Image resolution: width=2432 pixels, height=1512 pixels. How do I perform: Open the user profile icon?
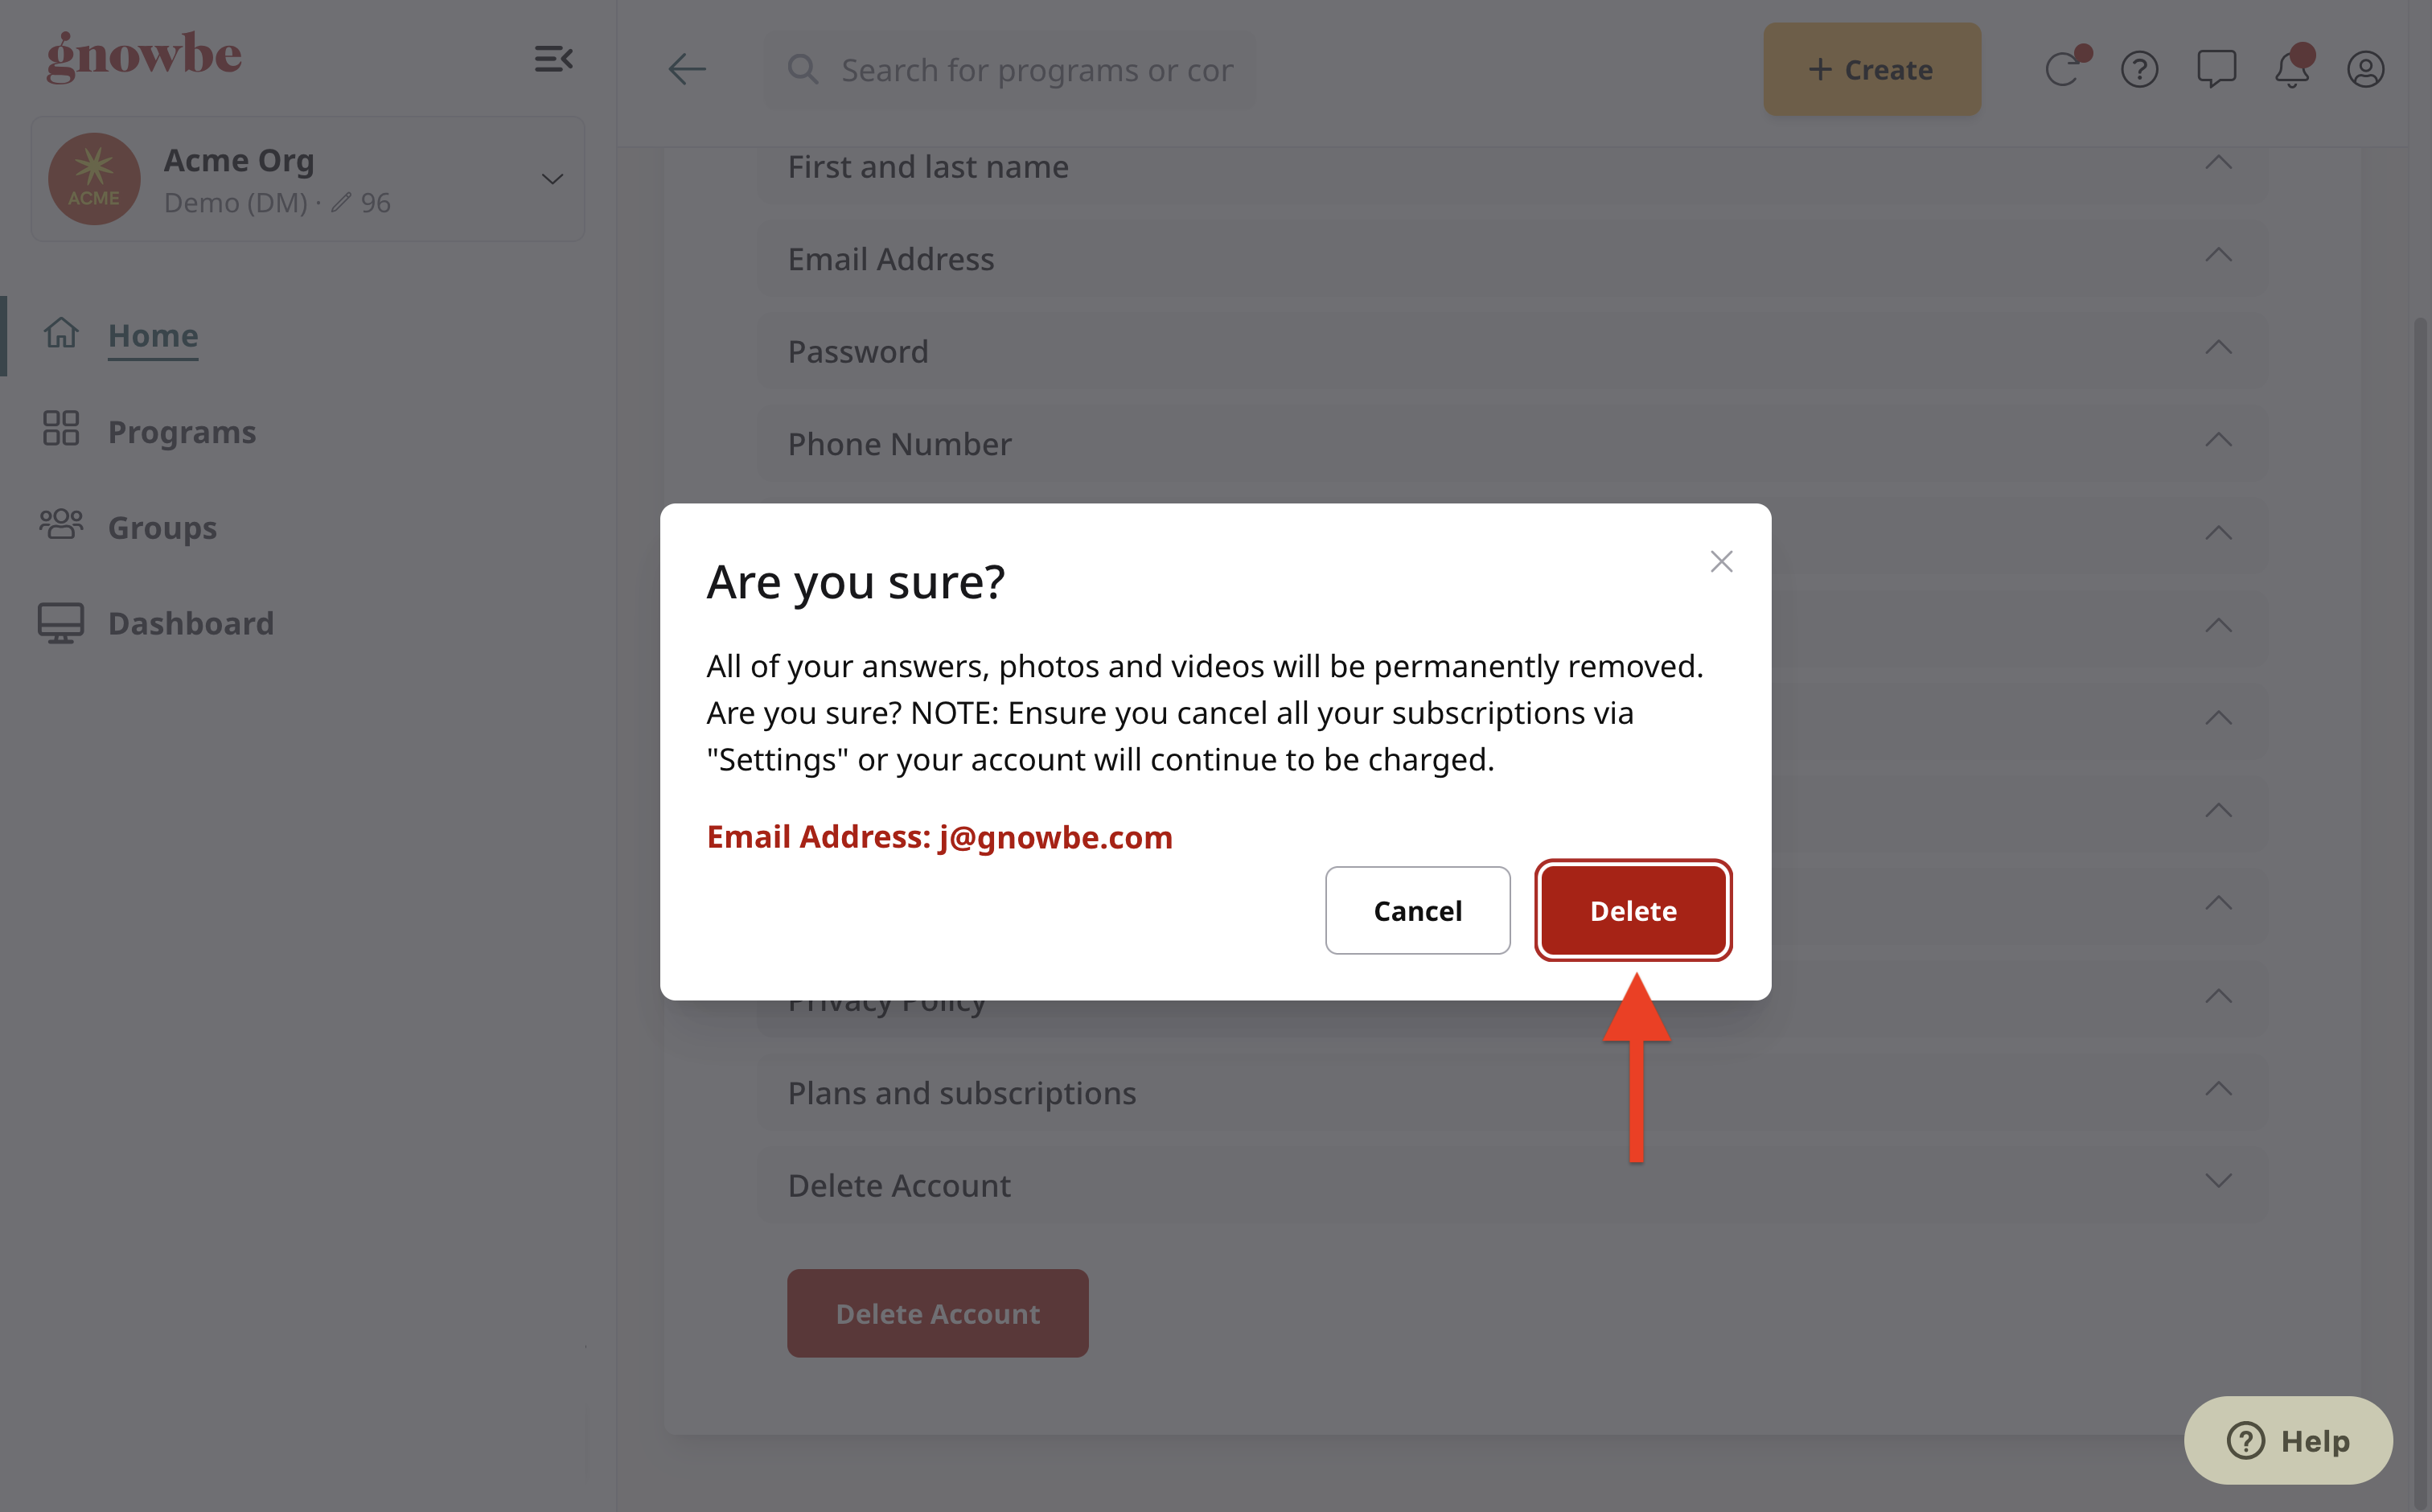click(x=2366, y=69)
